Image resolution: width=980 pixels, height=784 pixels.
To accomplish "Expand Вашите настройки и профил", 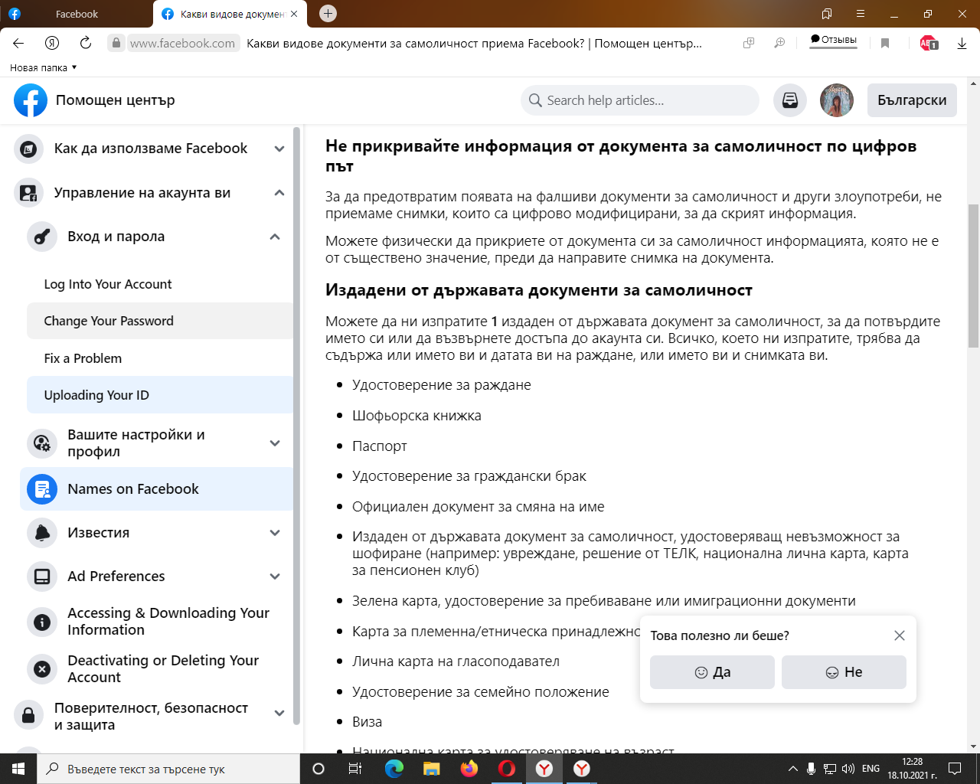I will pyautogui.click(x=275, y=443).
